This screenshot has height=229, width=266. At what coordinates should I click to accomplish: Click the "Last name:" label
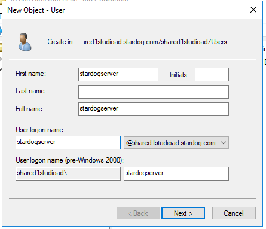coord(31,91)
